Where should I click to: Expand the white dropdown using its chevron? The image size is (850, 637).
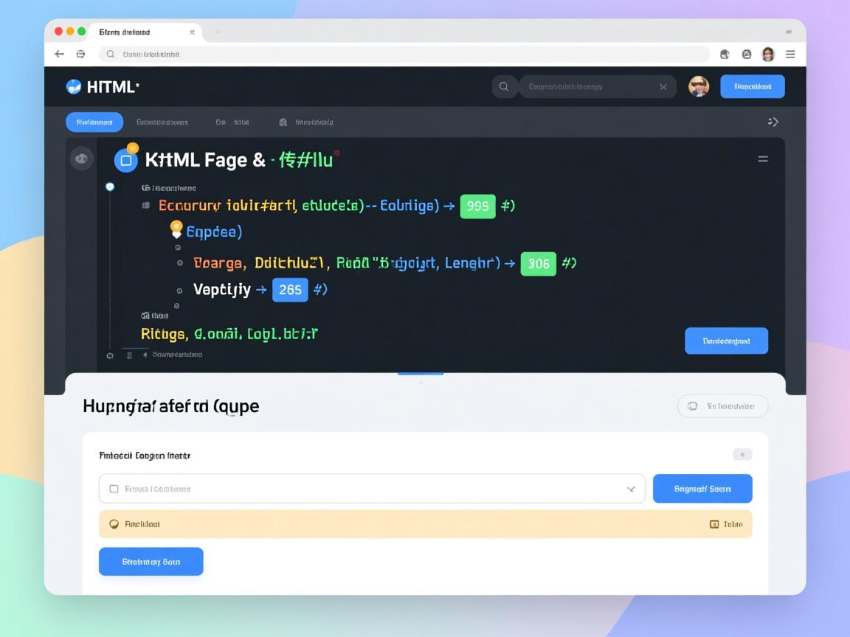coord(631,489)
